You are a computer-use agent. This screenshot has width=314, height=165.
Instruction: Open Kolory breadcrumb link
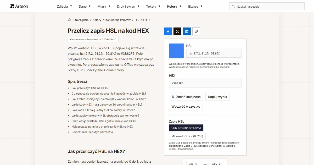point(97,20)
